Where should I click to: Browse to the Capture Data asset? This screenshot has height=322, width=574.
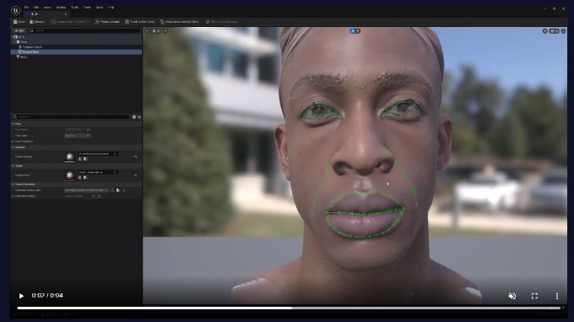(85, 177)
